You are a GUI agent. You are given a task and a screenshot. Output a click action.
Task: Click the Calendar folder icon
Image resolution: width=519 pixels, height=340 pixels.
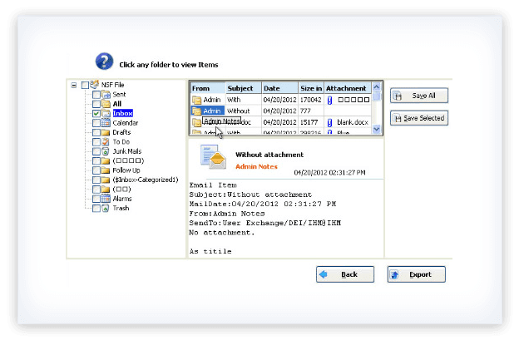pyautogui.click(x=106, y=122)
